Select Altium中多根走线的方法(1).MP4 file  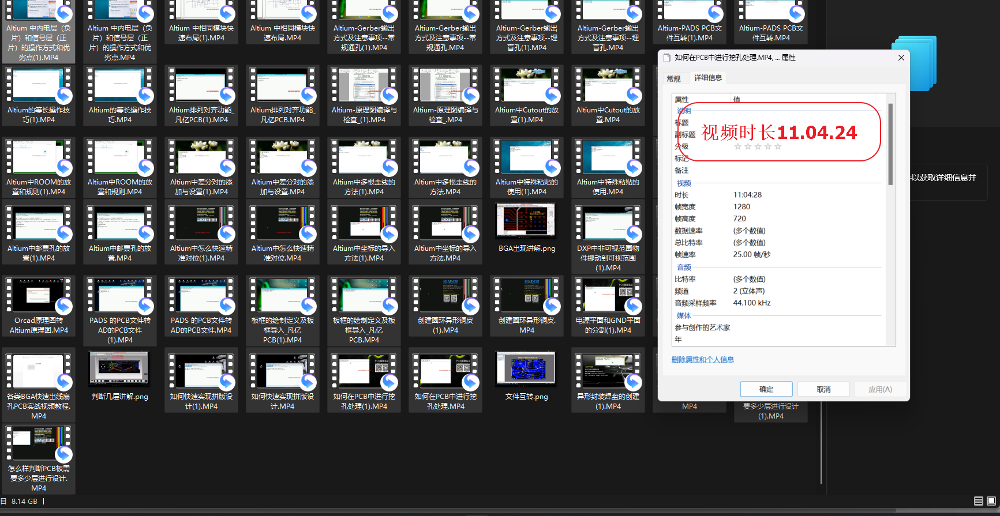pos(364,167)
